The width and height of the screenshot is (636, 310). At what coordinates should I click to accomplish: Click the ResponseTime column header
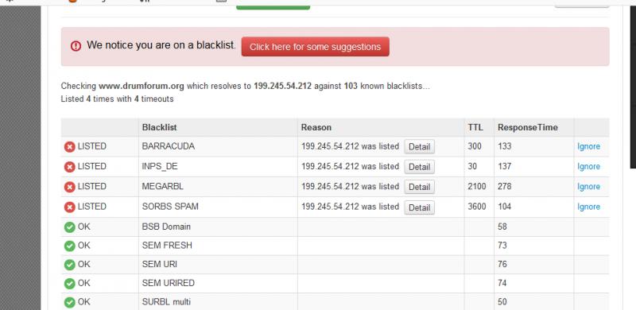pyautogui.click(x=528, y=127)
